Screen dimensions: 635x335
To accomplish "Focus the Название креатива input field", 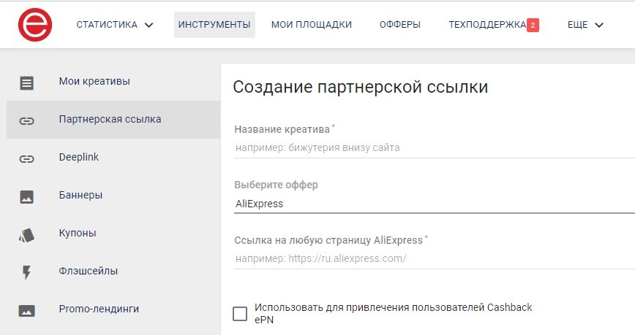I will [434, 148].
